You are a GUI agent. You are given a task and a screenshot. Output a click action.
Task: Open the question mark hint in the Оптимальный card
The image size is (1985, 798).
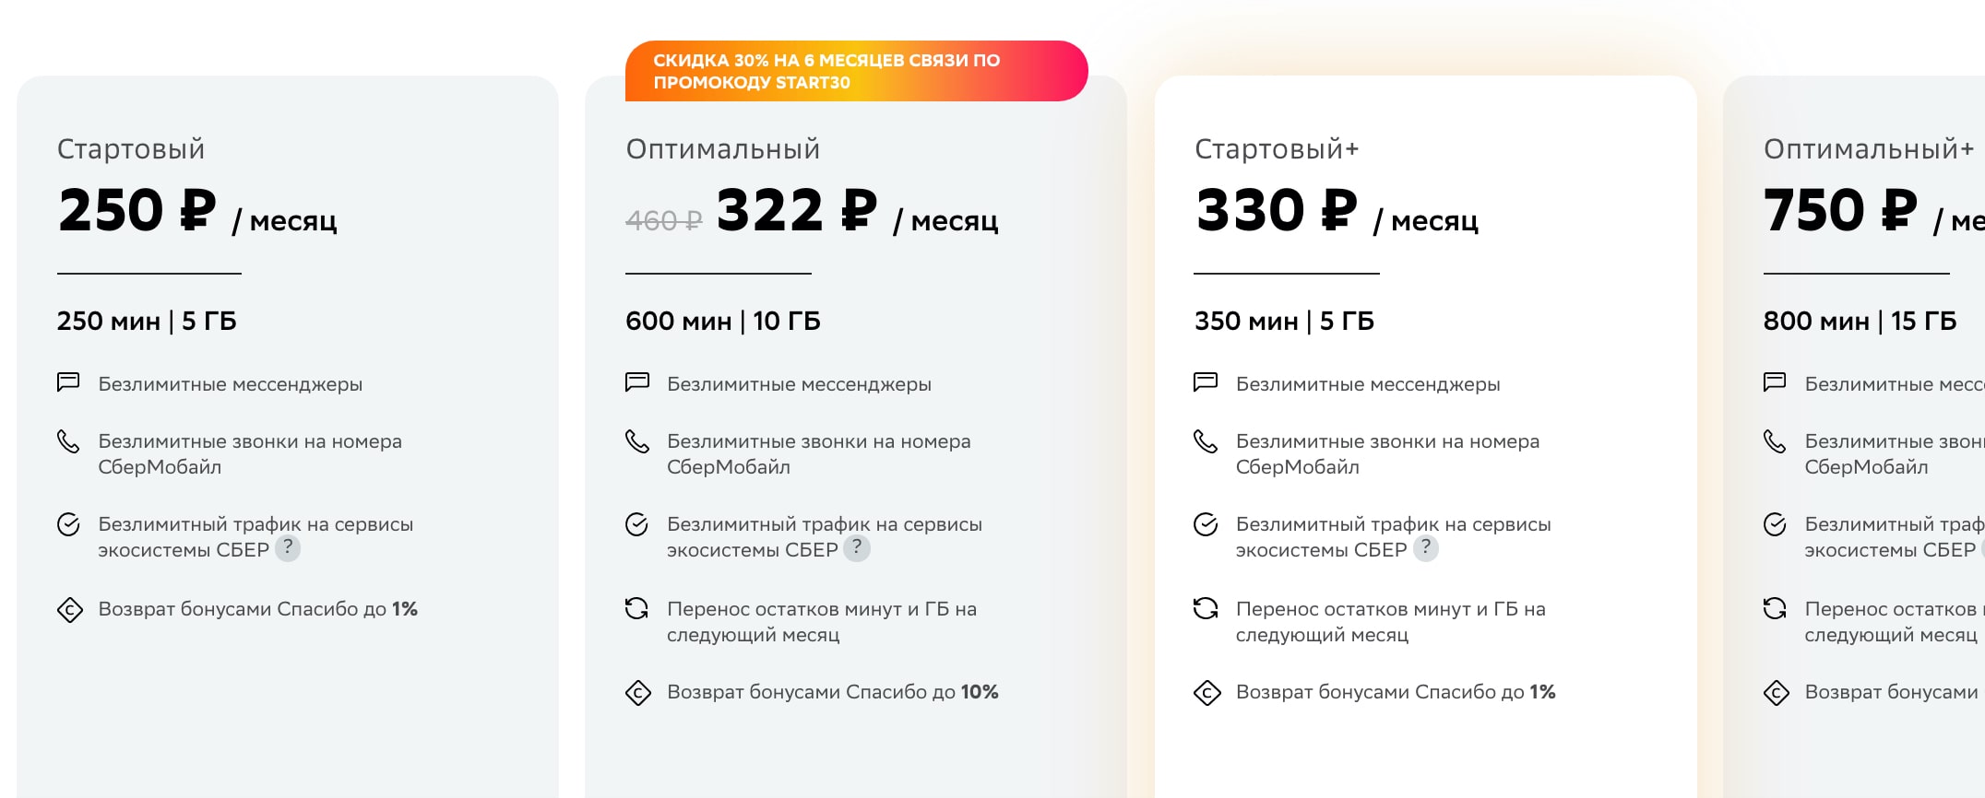857,548
